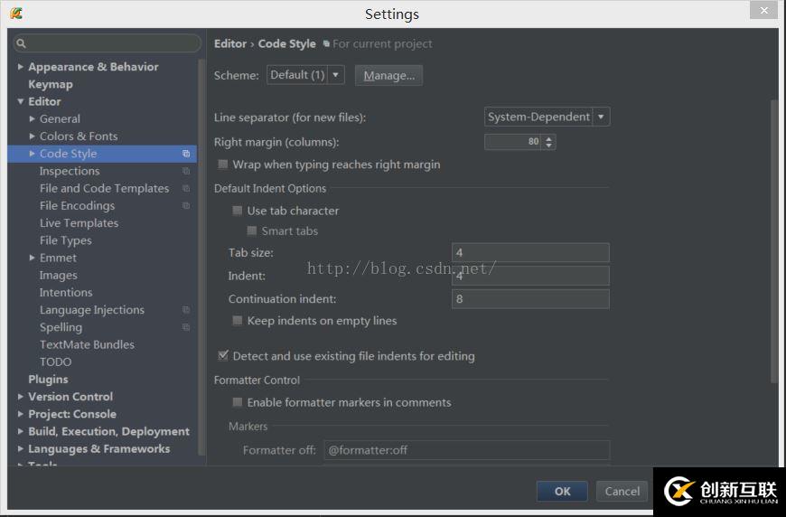The width and height of the screenshot is (786, 517).
Task: Click into the Indent field
Action: coord(530,276)
